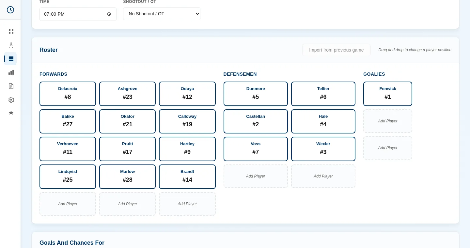Open the dashboard grid icon in the sidebar
Screen dimensions: 470x248
pyautogui.click(x=11, y=31)
